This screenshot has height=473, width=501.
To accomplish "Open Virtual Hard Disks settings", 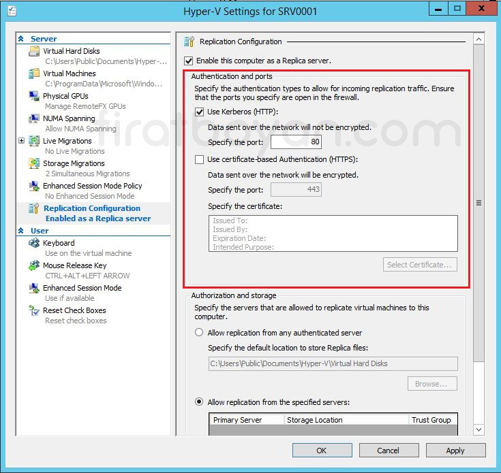I will [x=72, y=51].
